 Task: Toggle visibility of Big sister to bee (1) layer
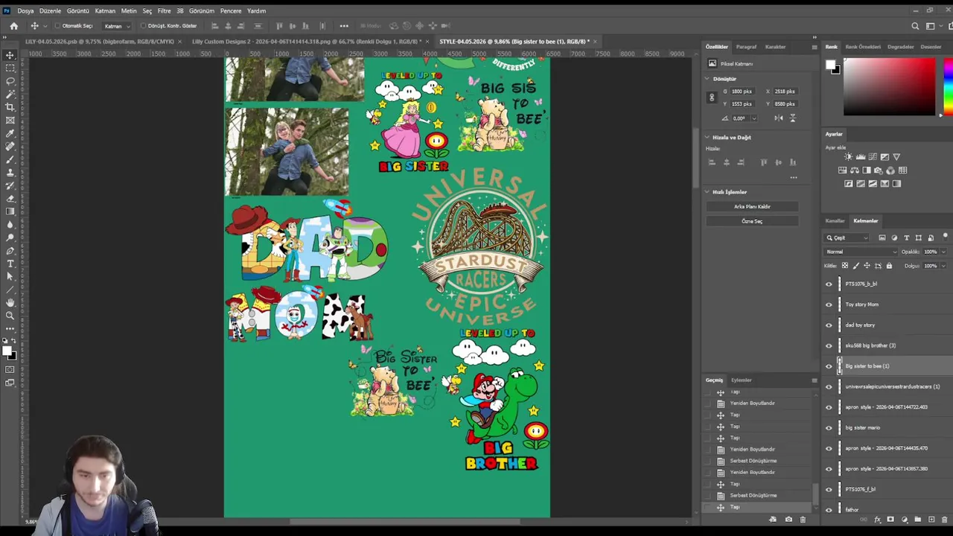tap(829, 366)
